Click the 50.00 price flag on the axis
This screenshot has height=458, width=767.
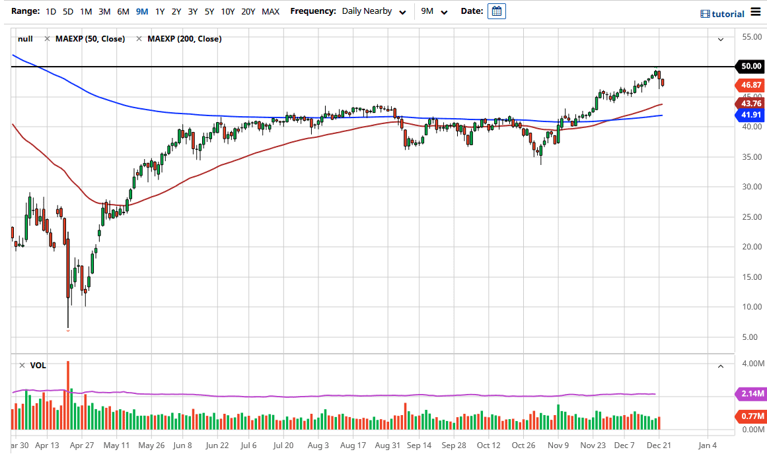750,66
